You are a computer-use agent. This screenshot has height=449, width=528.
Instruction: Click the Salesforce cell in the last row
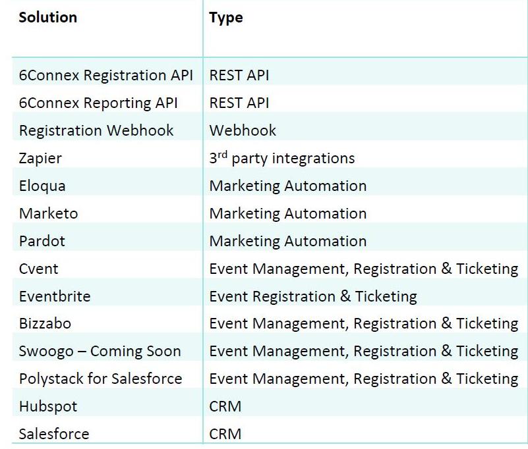click(54, 434)
